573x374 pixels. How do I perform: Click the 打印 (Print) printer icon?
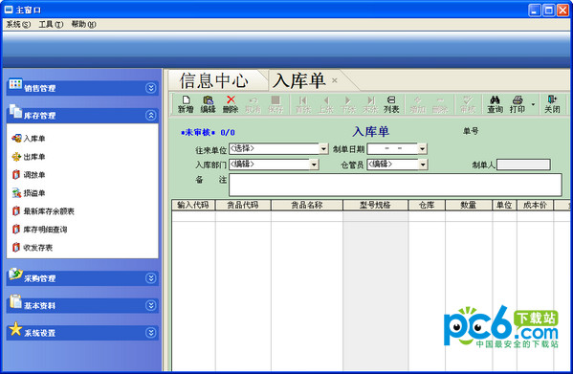(518, 104)
